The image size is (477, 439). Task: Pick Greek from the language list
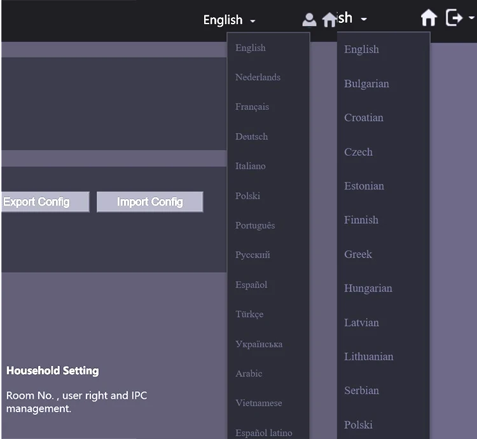(x=358, y=254)
